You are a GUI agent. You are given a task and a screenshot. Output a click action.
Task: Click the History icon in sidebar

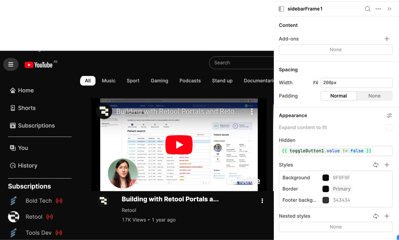point(12,166)
